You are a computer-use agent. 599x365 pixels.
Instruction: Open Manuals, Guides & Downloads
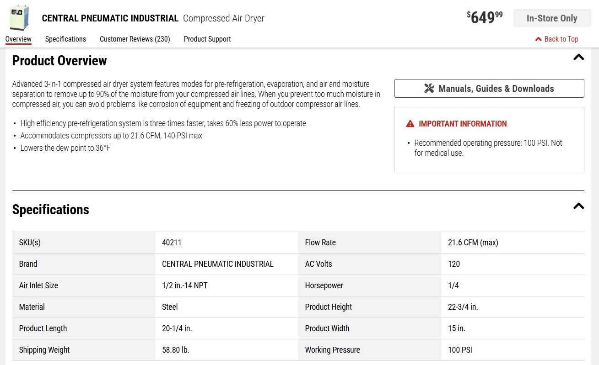(489, 88)
